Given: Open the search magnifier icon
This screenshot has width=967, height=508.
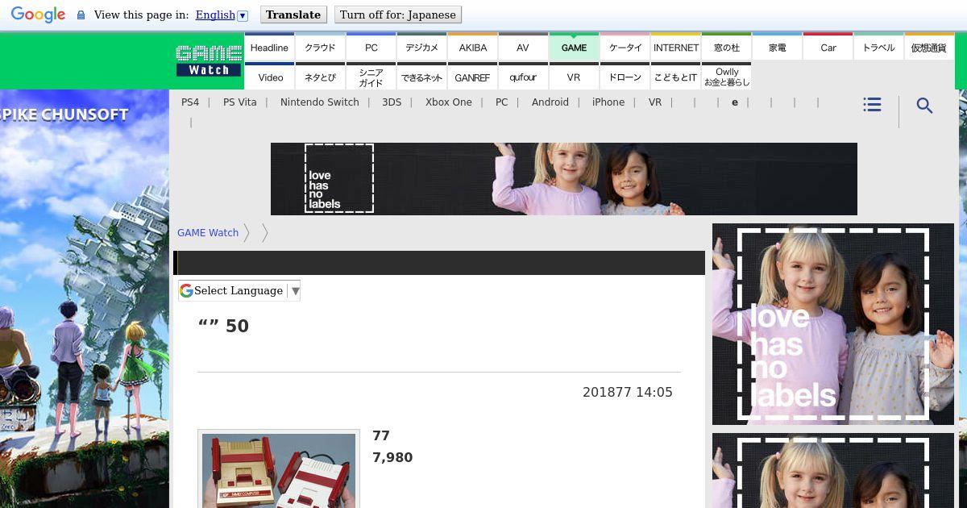Looking at the screenshot, I should (x=925, y=106).
